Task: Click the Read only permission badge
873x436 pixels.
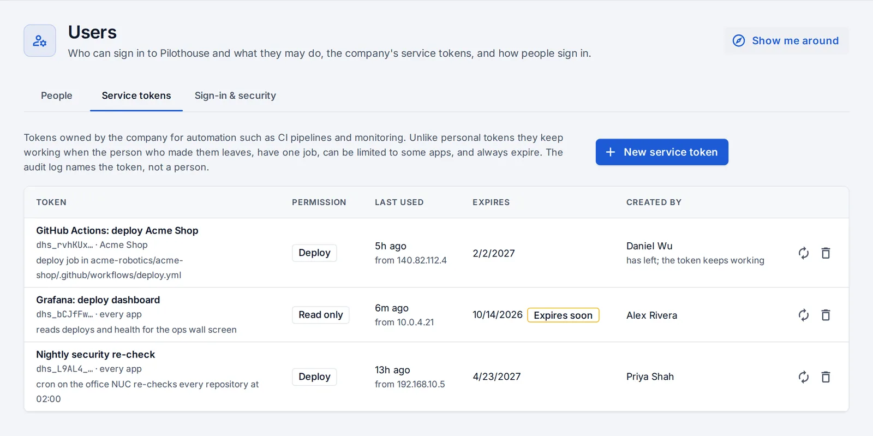Action: [321, 315]
